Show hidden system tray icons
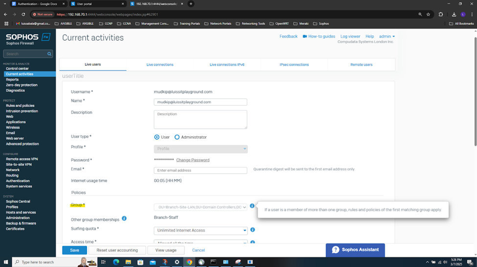477x267 pixels. pos(428,262)
